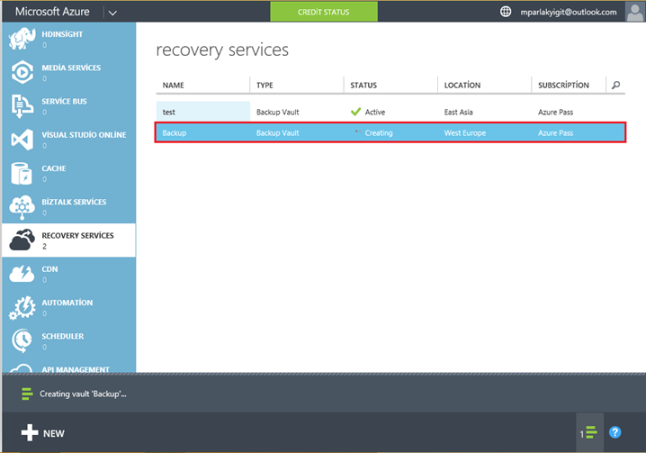Click the CREDIT STATUS button
Image resolution: width=646 pixels, height=453 pixels.
coord(324,12)
